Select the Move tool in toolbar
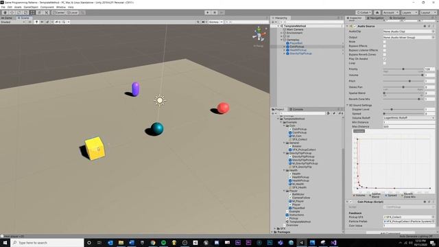 [12, 12]
